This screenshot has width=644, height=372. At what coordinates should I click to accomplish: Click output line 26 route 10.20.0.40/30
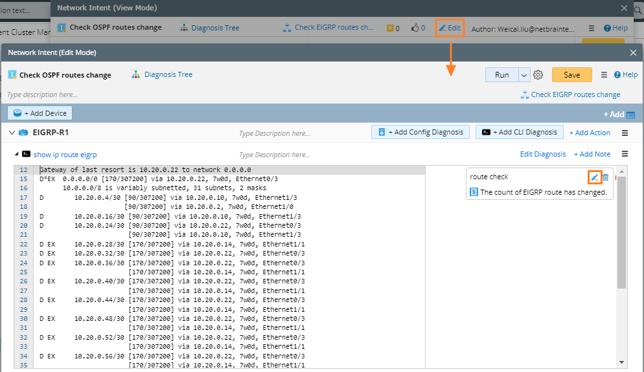pyautogui.click(x=172, y=281)
